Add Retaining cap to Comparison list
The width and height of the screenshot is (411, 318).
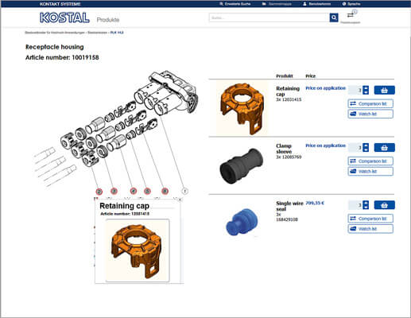pyautogui.click(x=370, y=103)
